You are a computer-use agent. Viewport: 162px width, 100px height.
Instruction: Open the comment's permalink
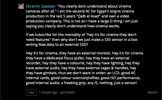[68, 92]
